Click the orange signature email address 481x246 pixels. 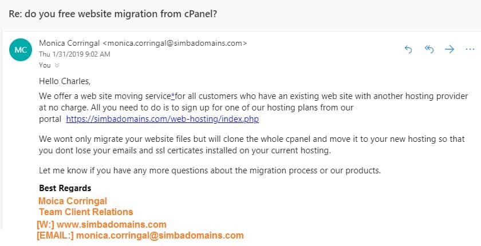click(x=160, y=236)
